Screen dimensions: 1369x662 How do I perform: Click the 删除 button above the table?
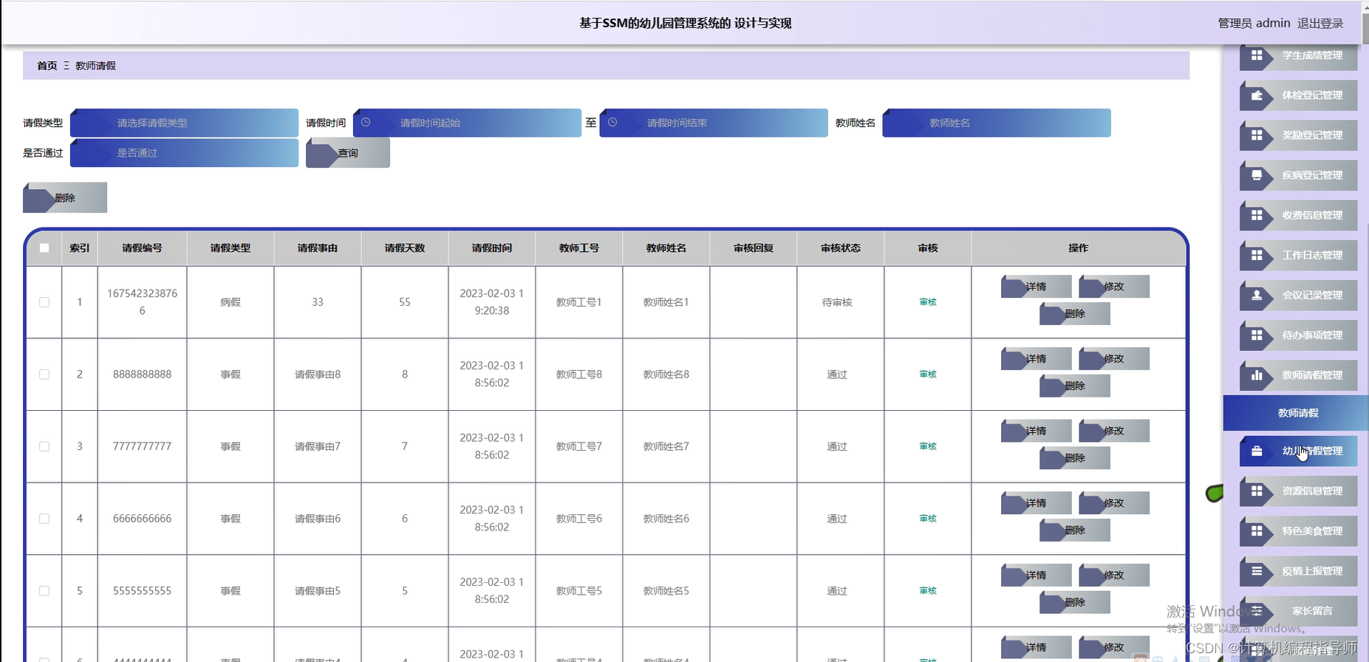pyautogui.click(x=65, y=198)
